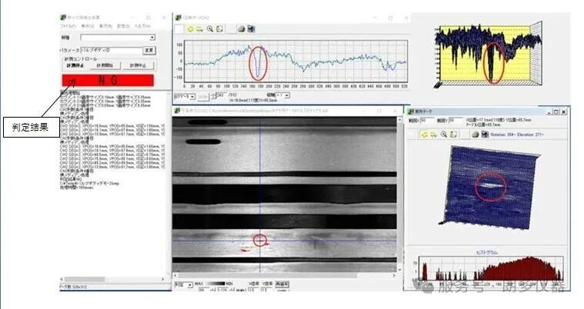The width and height of the screenshot is (584, 309).
Task: Click the greyed button beside the data type dropdown
Action: [x=202, y=97]
